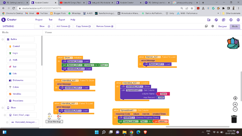Collapse the Card_View1_copy tree node
242x136 pixels.
5,115
